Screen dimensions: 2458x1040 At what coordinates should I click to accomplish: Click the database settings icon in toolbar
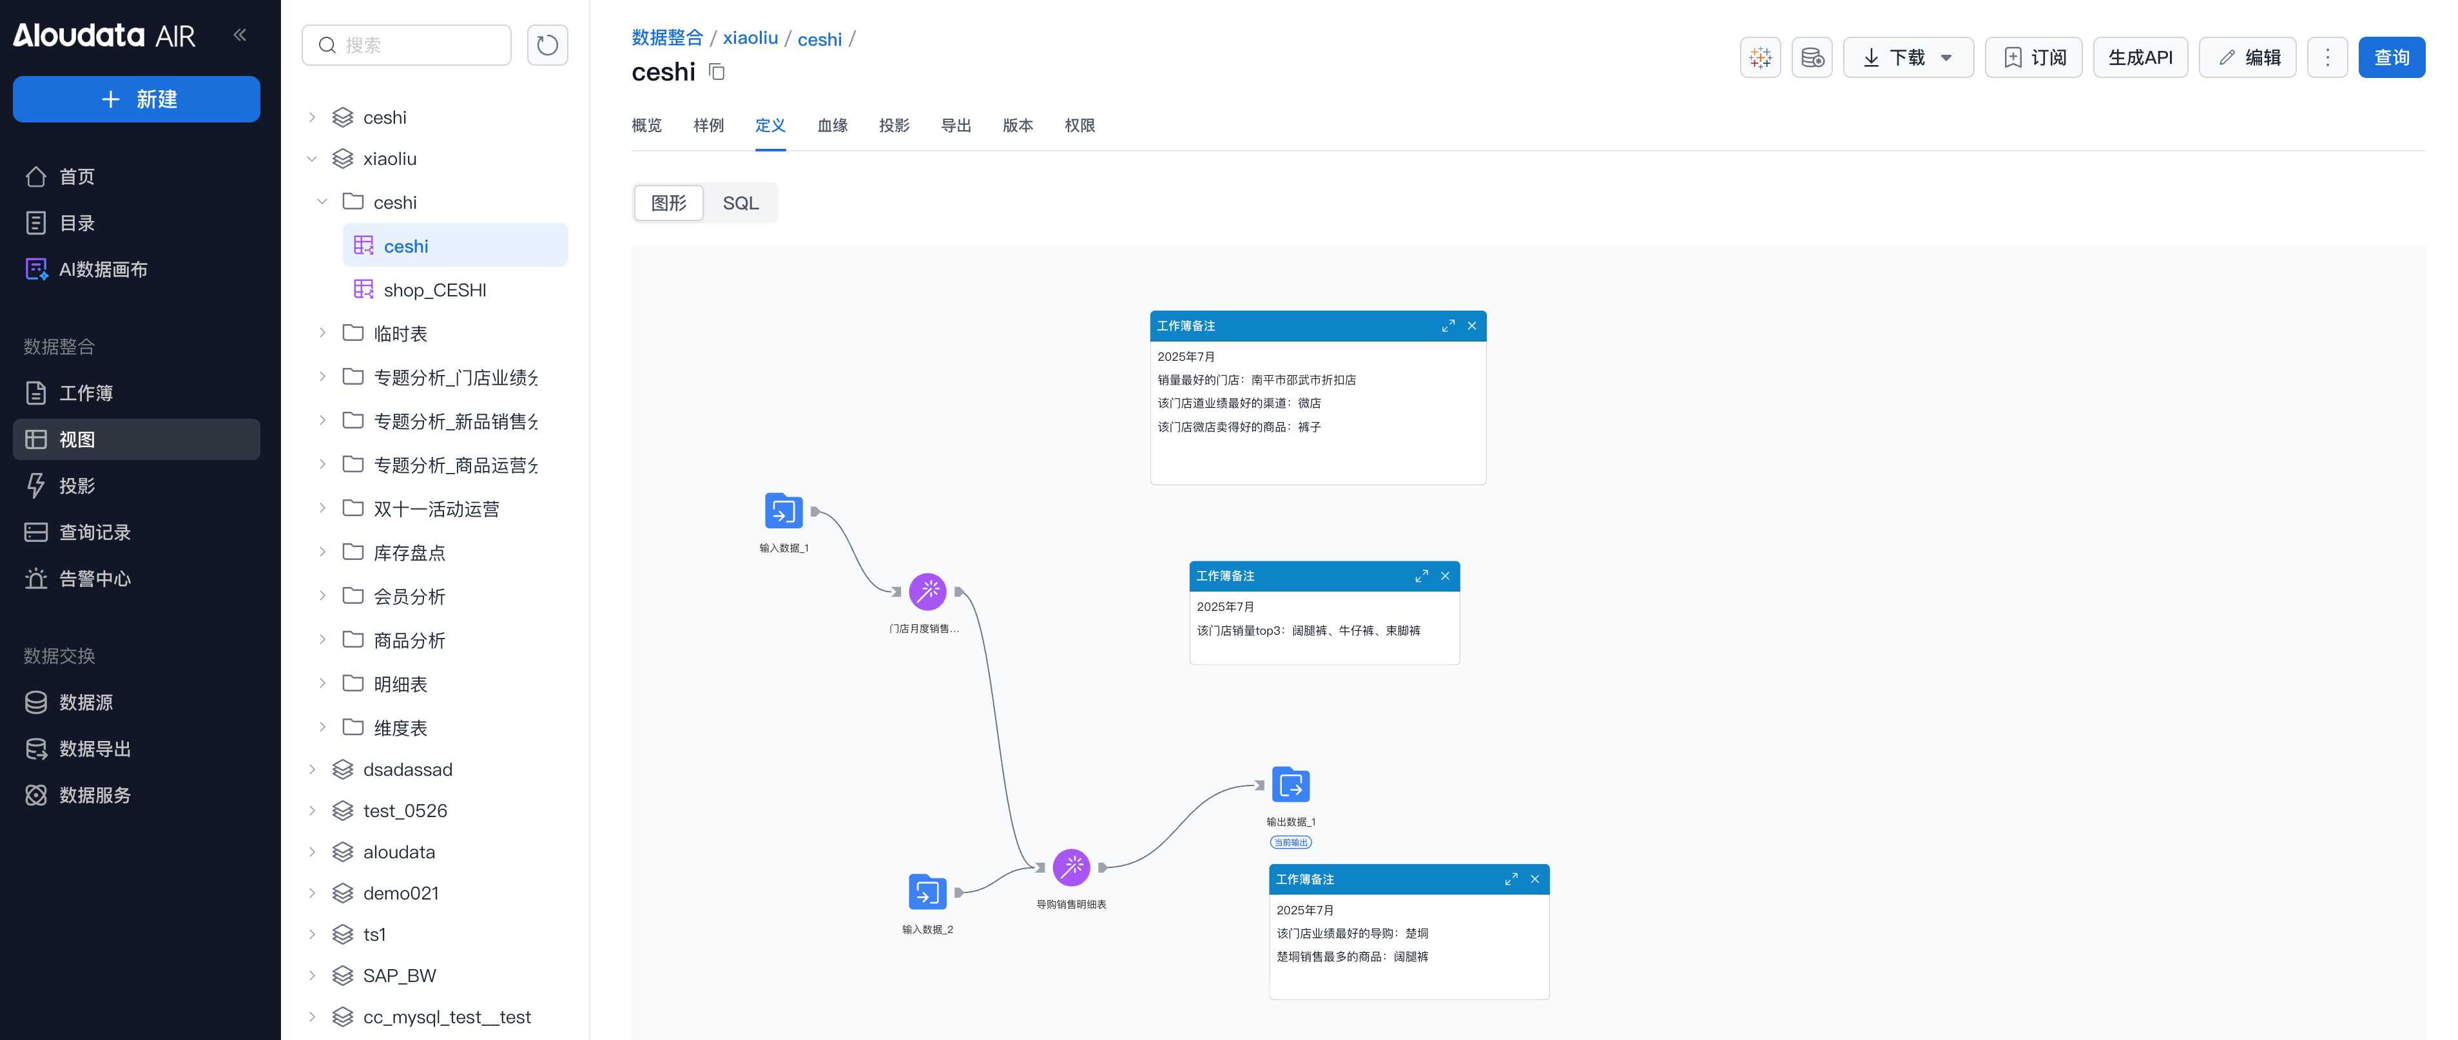pyautogui.click(x=1811, y=57)
